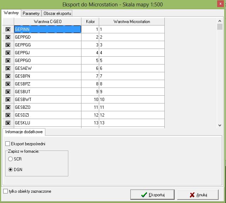This screenshot has width=226, height=203.
Task: Switch to the Warstwy tab
Action: coord(11,13)
